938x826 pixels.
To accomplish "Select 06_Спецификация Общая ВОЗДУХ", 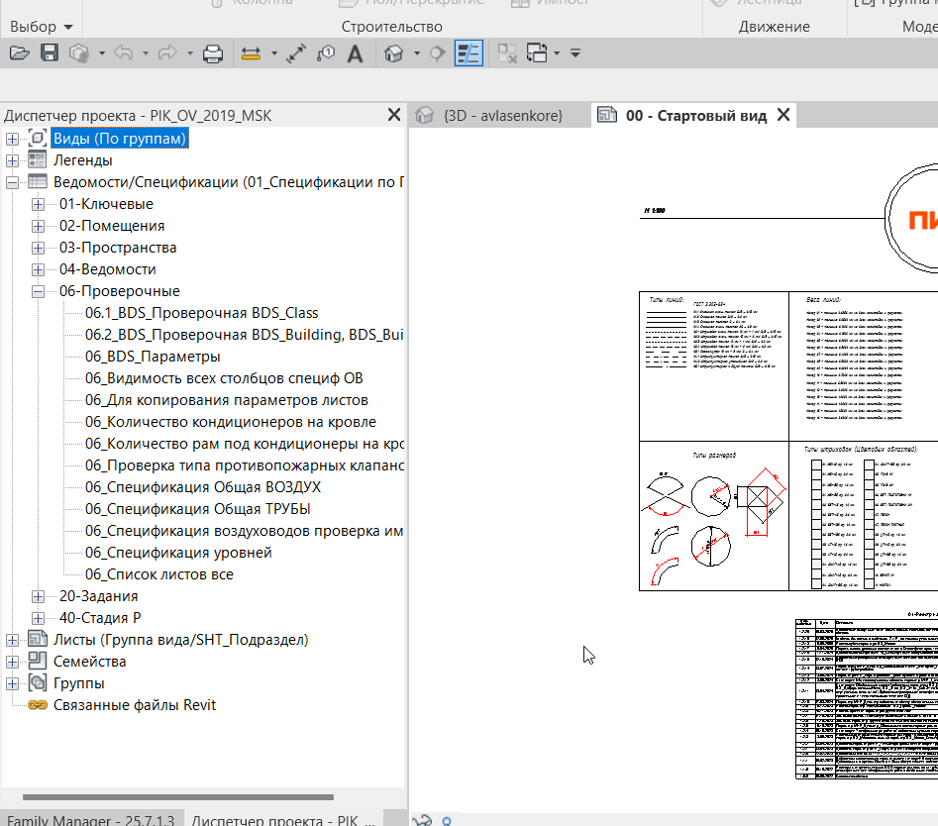I will (x=203, y=487).
